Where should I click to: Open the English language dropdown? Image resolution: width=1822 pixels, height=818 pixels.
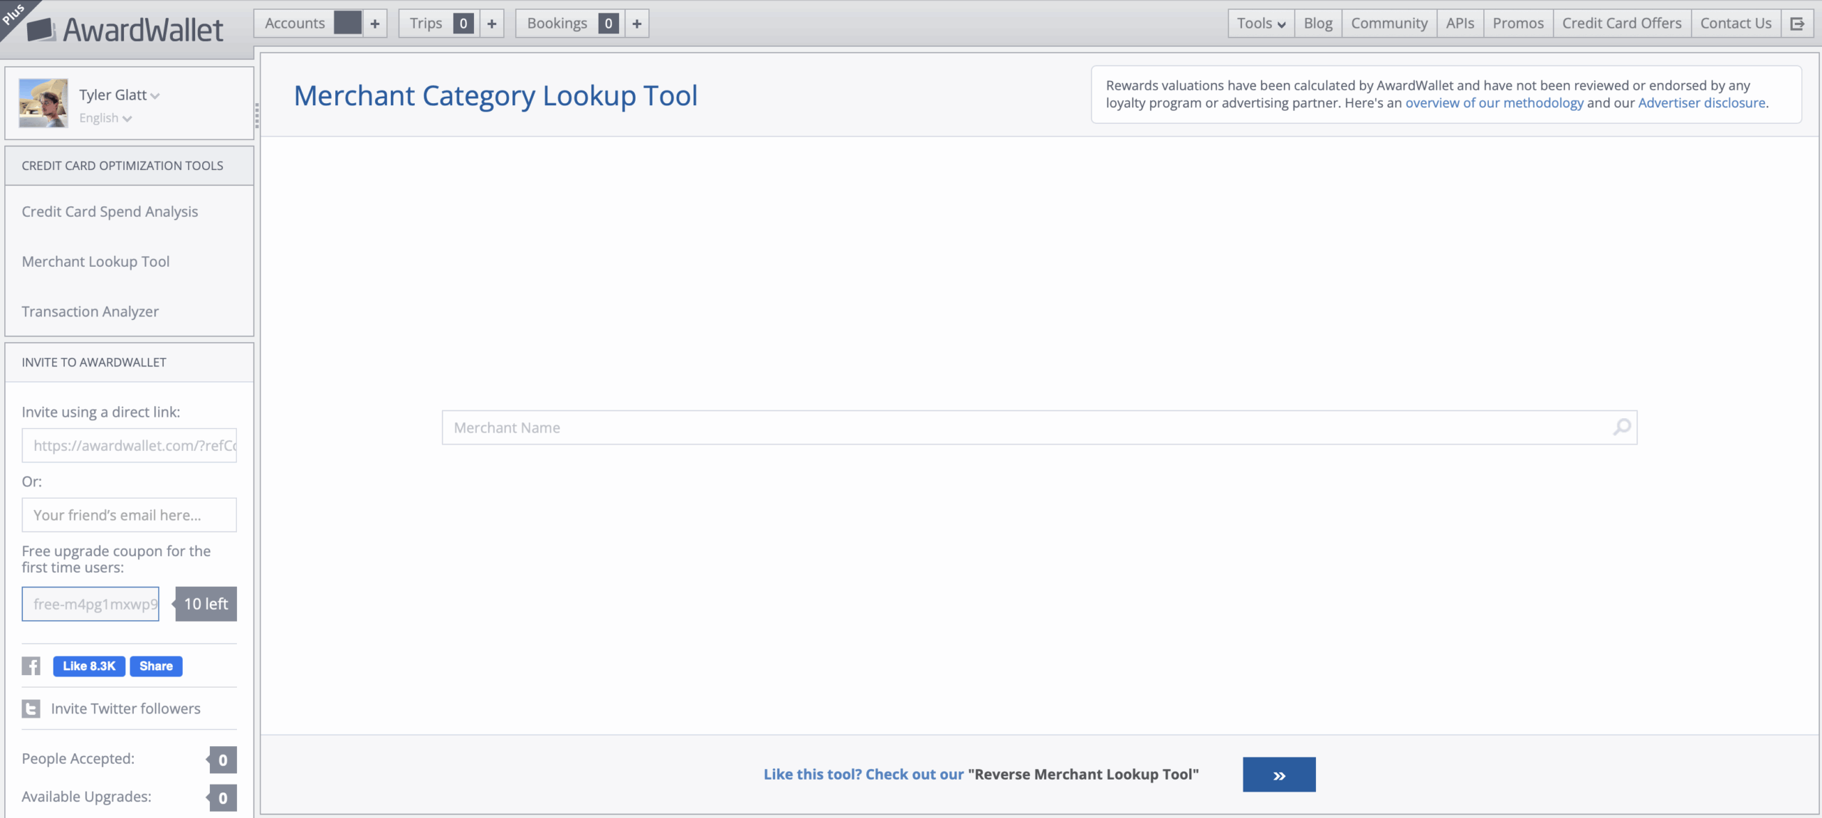pyautogui.click(x=105, y=118)
